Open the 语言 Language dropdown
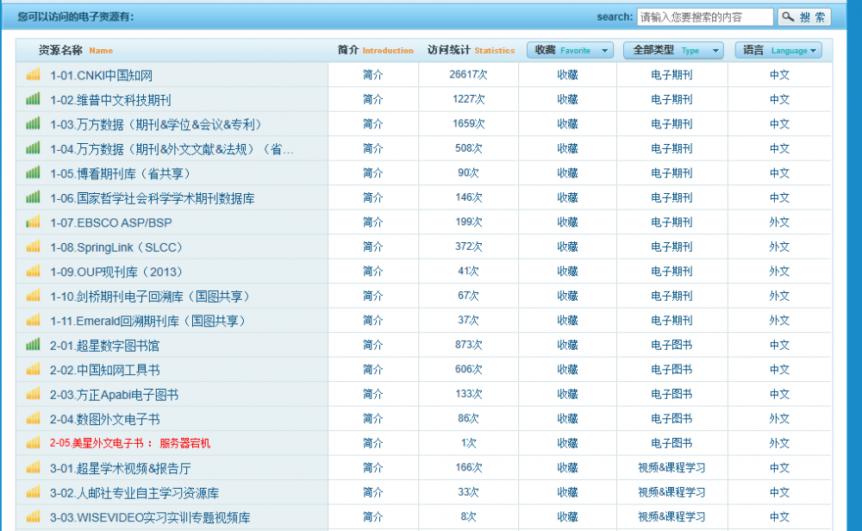 point(778,50)
